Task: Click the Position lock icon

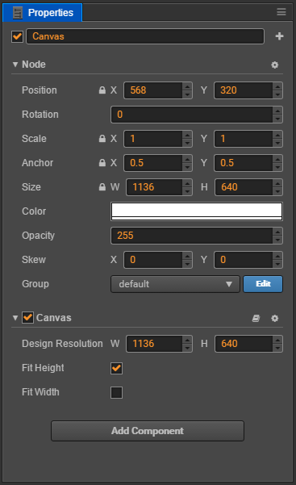Action: [x=102, y=90]
